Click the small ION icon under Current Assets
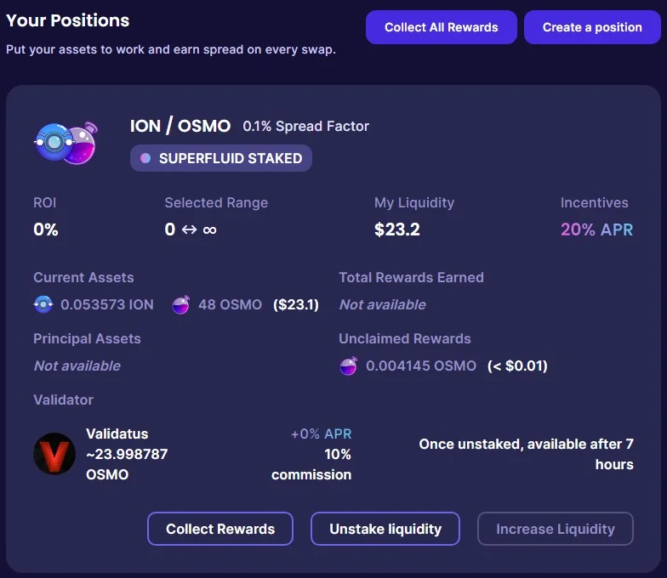The image size is (667, 578). (x=43, y=304)
